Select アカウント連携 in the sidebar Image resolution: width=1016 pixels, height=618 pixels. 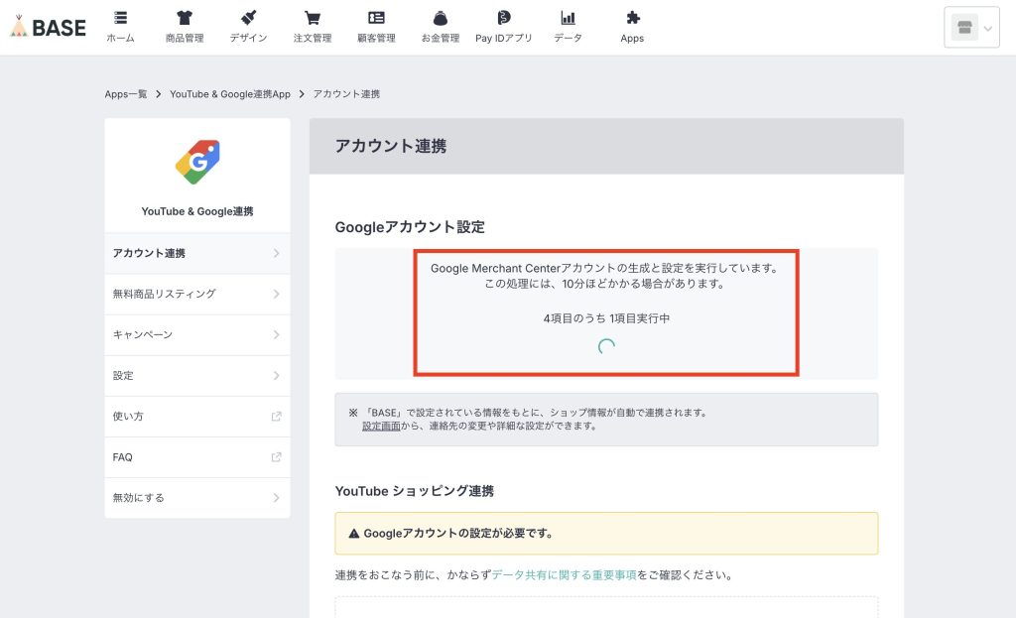tap(197, 253)
